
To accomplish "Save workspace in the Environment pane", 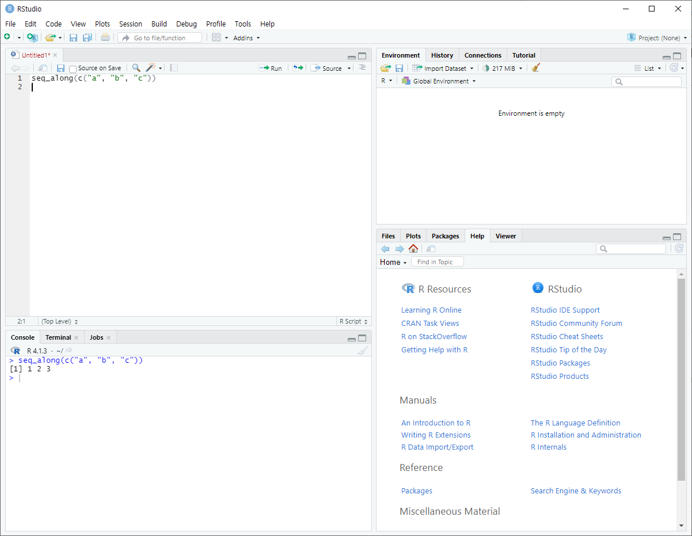I will pyautogui.click(x=399, y=68).
